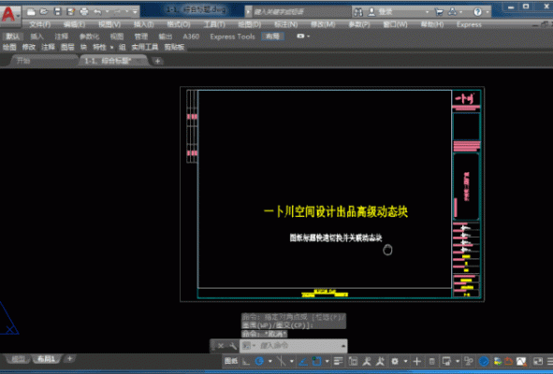
Task: Switch to the 布局1 layout tab
Action: click(47, 359)
